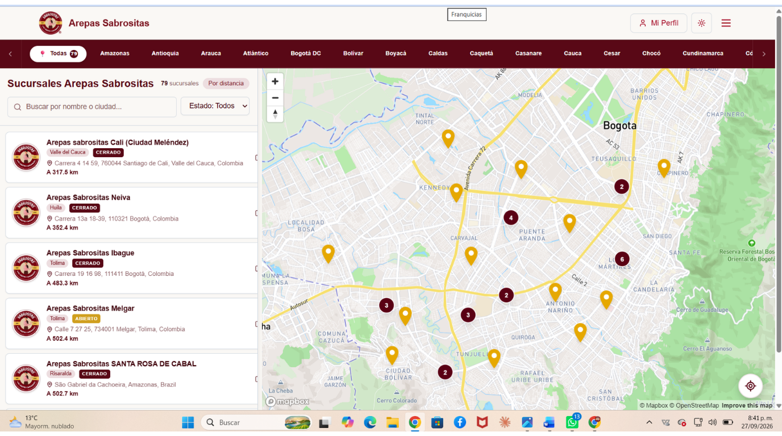Image resolution: width=782 pixels, height=436 pixels.
Task: Click the Improve this map link
Action: tap(747, 405)
